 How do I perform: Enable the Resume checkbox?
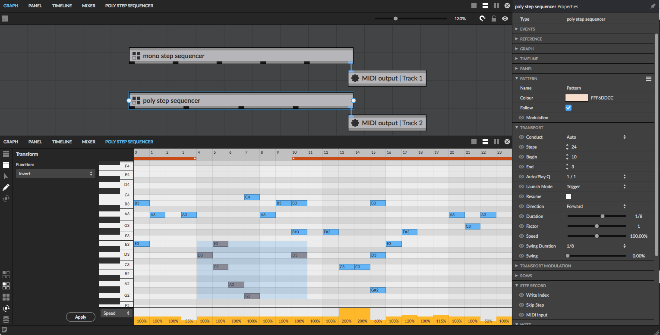(x=568, y=196)
